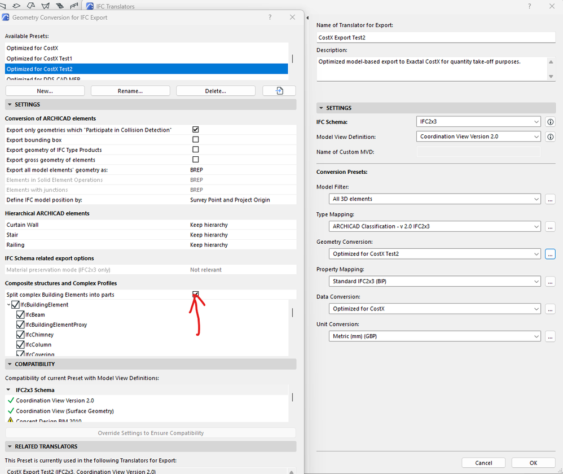Open the Property Mapping dropdown
Viewport: 563px width, 474px height.
tap(434, 282)
